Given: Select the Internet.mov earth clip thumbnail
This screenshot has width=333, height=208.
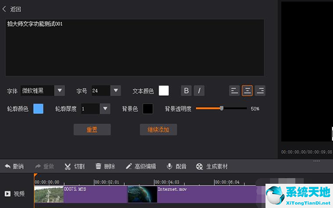Looking at the screenshot, I should [x=142, y=194].
